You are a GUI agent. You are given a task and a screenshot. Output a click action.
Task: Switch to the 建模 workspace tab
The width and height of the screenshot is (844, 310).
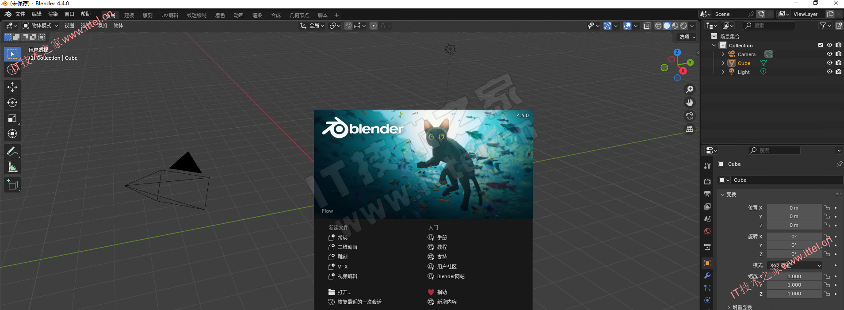[x=129, y=15]
